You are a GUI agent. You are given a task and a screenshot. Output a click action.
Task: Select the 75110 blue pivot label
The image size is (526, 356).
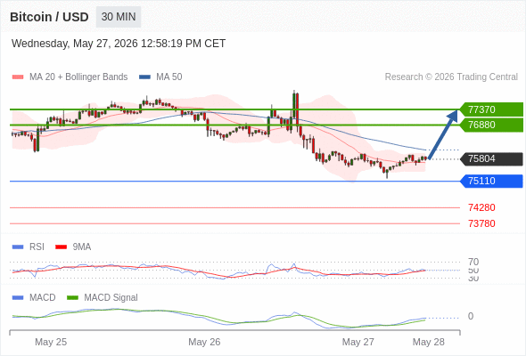click(x=491, y=182)
